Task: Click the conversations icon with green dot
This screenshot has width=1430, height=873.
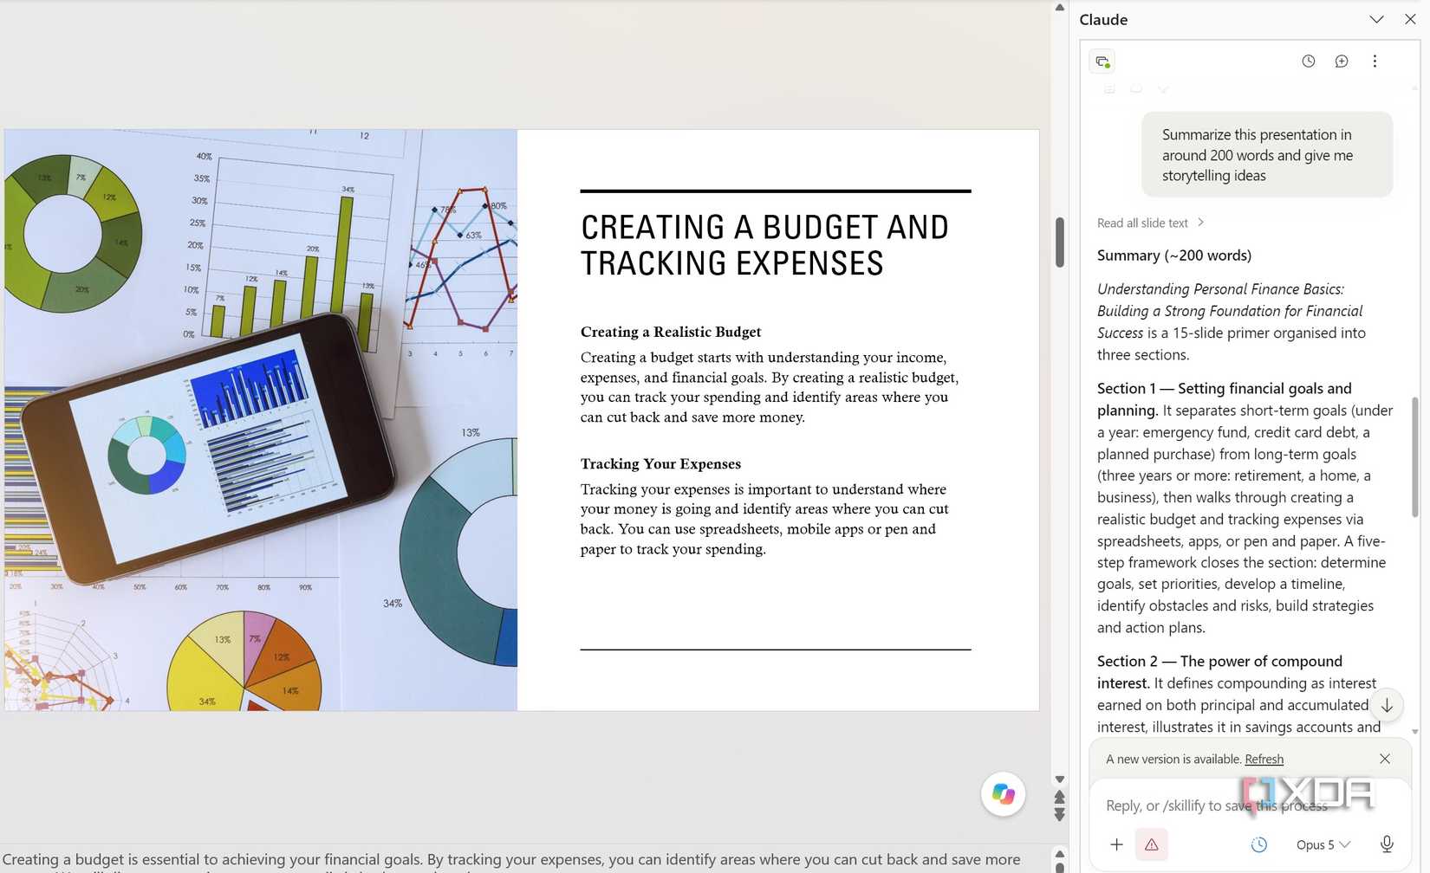Action: pos(1102,61)
